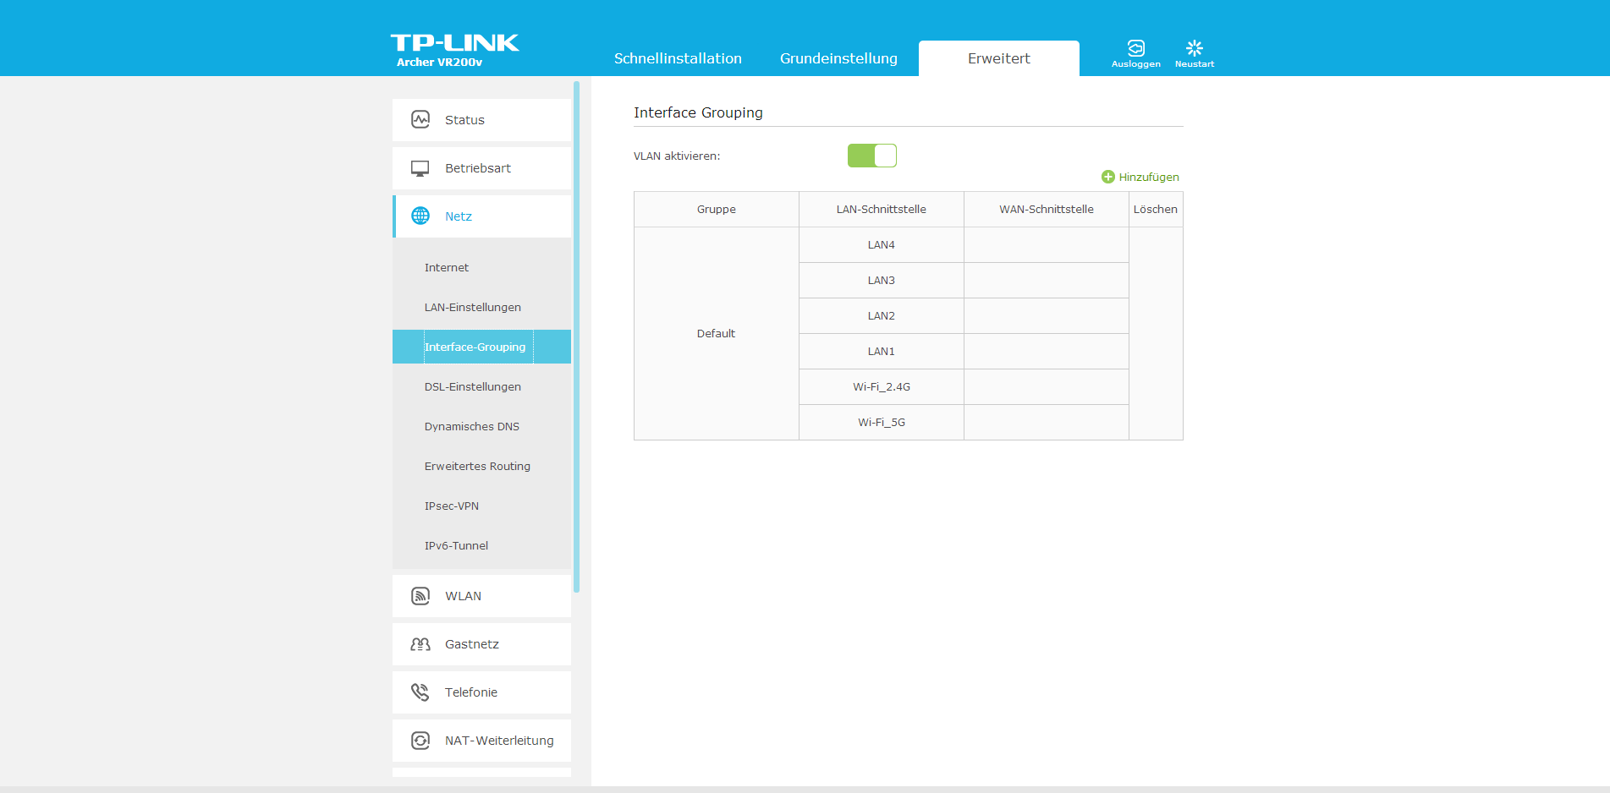Disable the VLAN aktivieren switch
Image resolution: width=1610 pixels, height=793 pixels.
pyautogui.click(x=871, y=156)
